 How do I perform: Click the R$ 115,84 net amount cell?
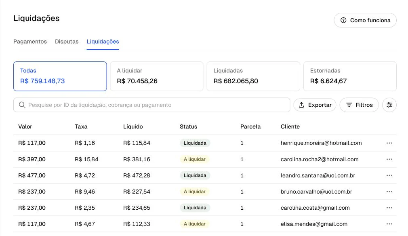point(137,143)
